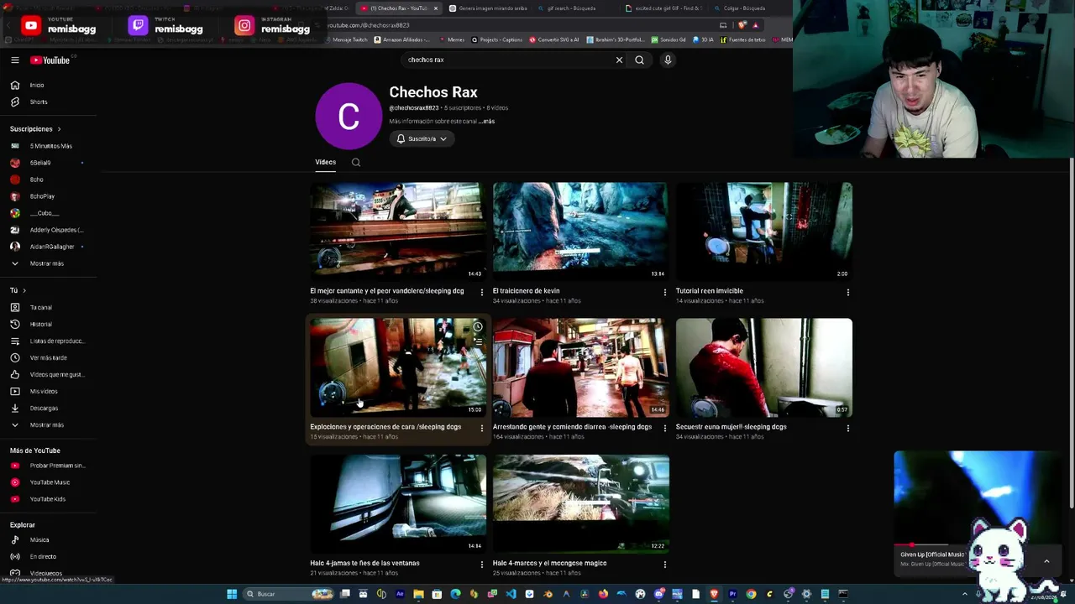Viewport: 1075px width, 604px height.
Task: Start voice search with the microphone
Action: tap(668, 60)
